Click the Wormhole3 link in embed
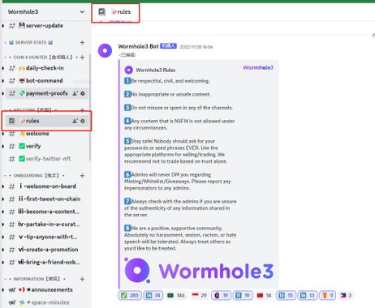 coord(258,67)
